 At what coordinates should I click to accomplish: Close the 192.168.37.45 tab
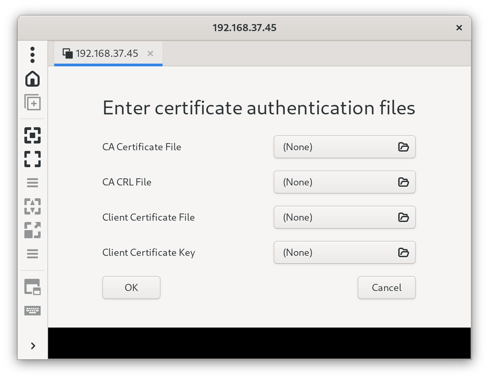coord(150,53)
